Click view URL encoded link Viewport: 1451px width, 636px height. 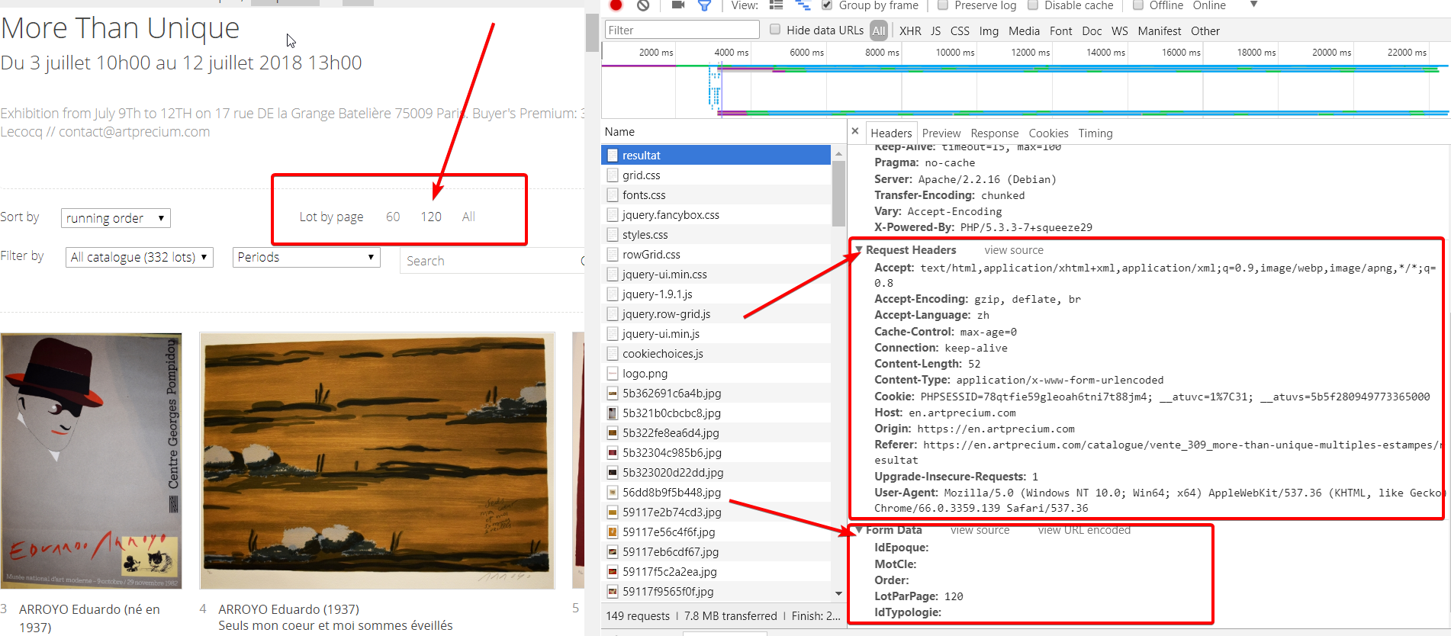coord(1084,530)
